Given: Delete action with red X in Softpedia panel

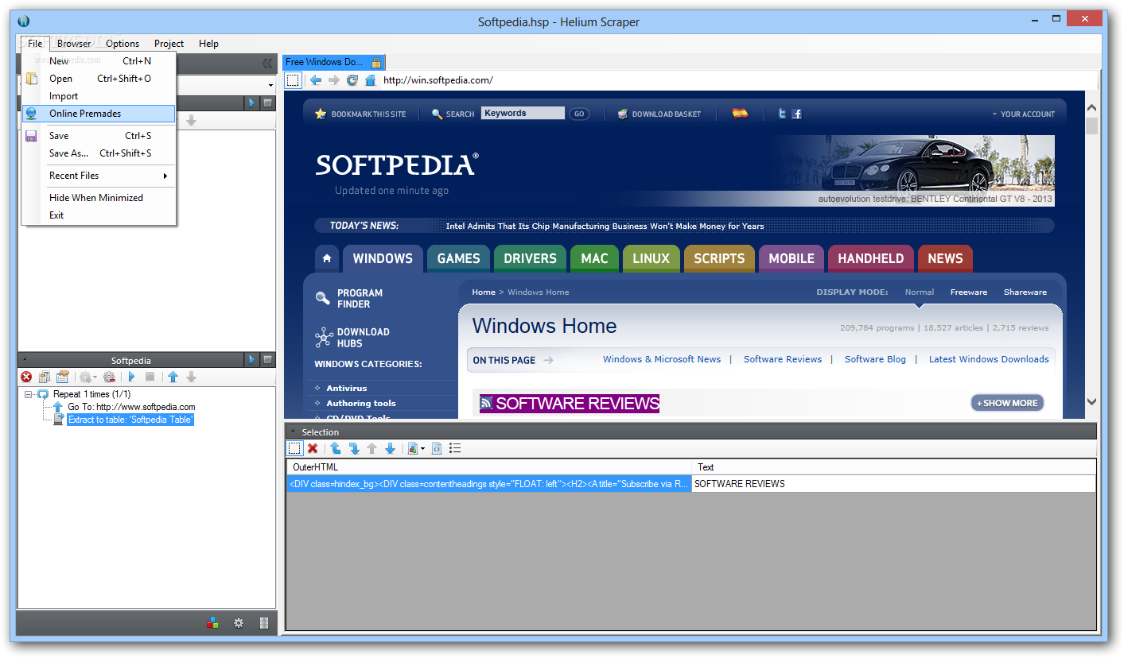Looking at the screenshot, I should 26,377.
